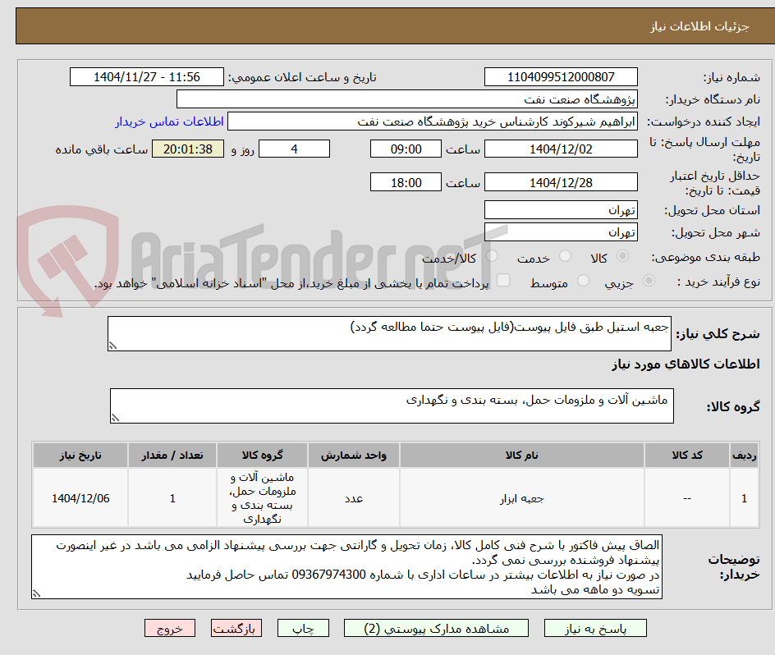Select the 'متوسط' purchase type radio

click(x=583, y=281)
